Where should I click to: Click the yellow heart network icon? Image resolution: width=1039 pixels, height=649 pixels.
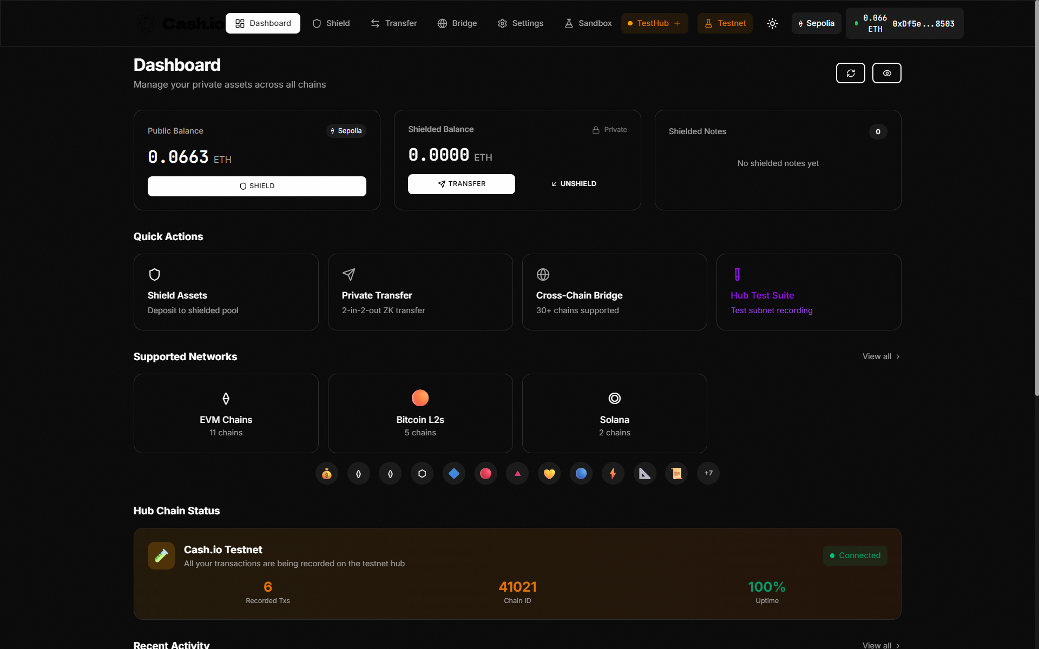(x=549, y=473)
